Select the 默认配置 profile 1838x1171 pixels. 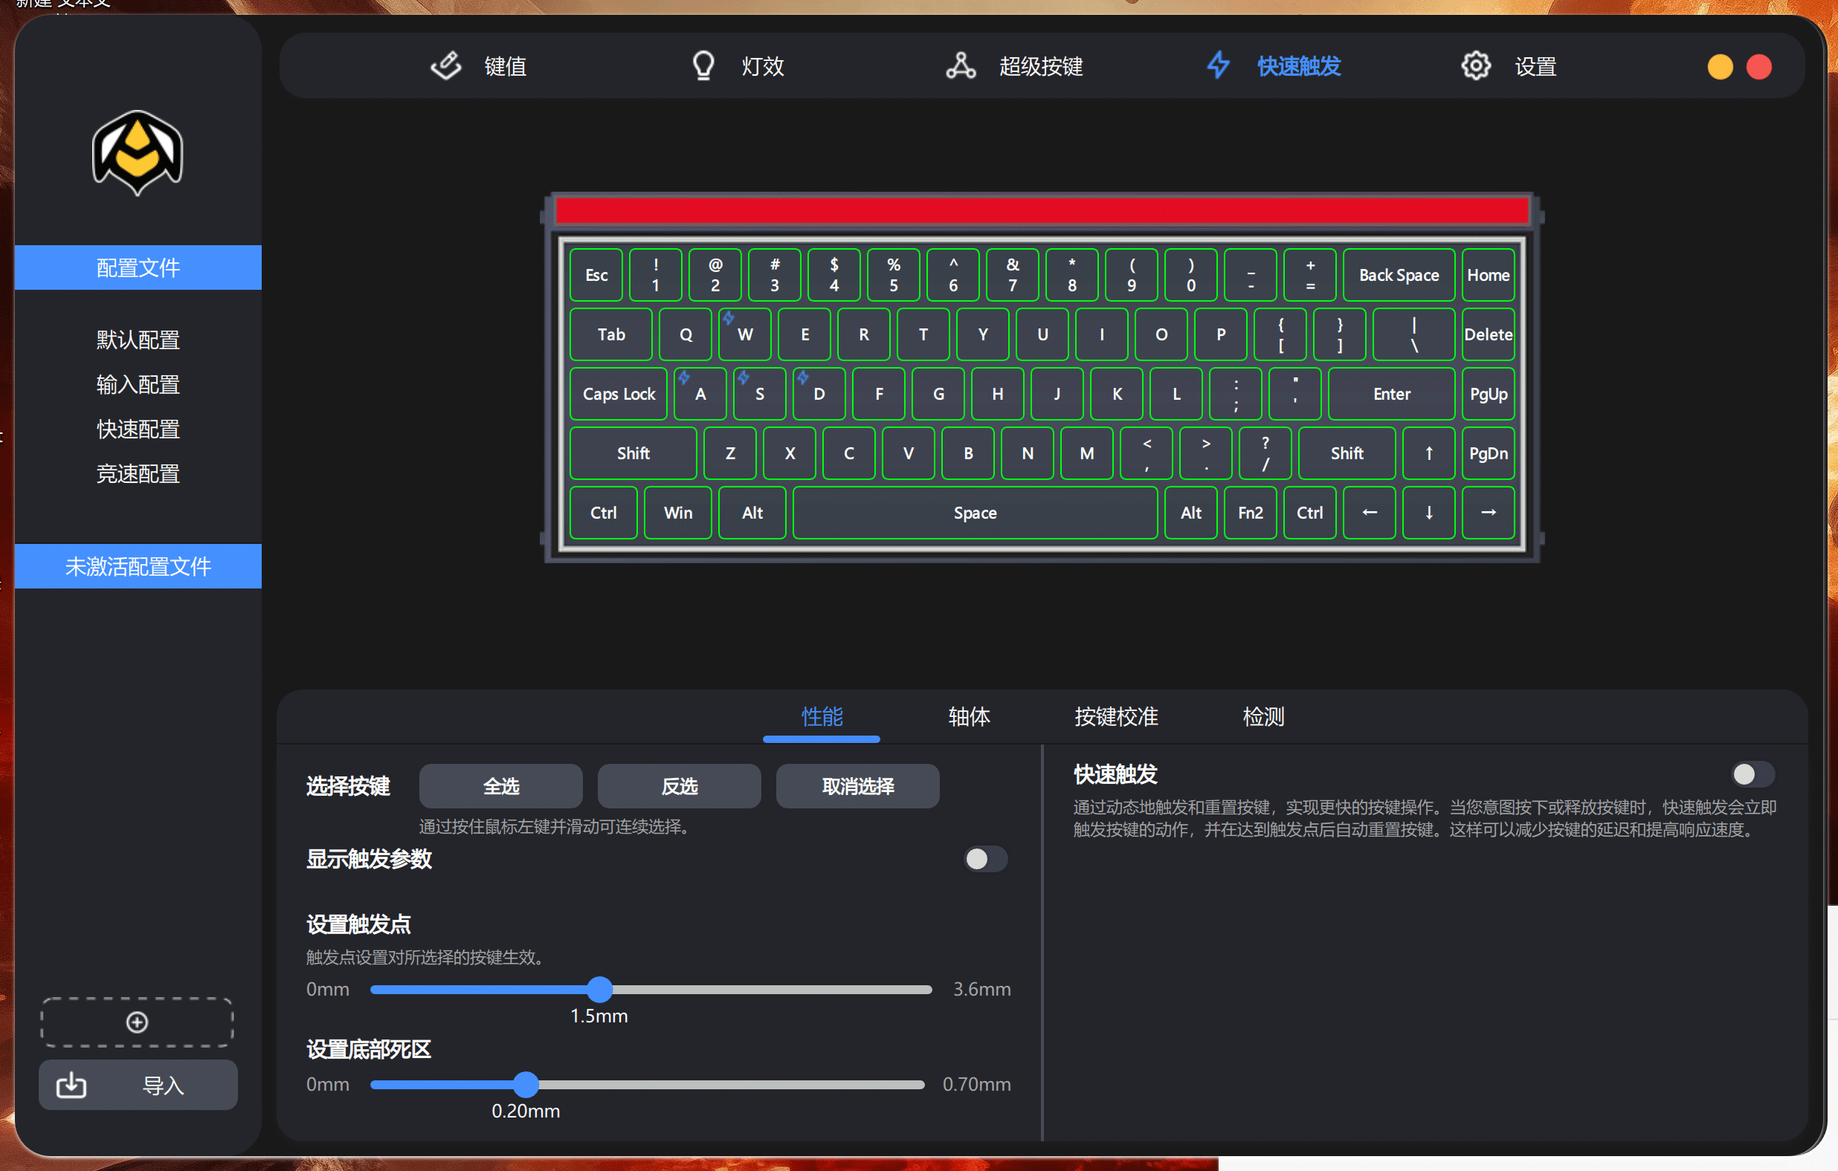coord(138,340)
